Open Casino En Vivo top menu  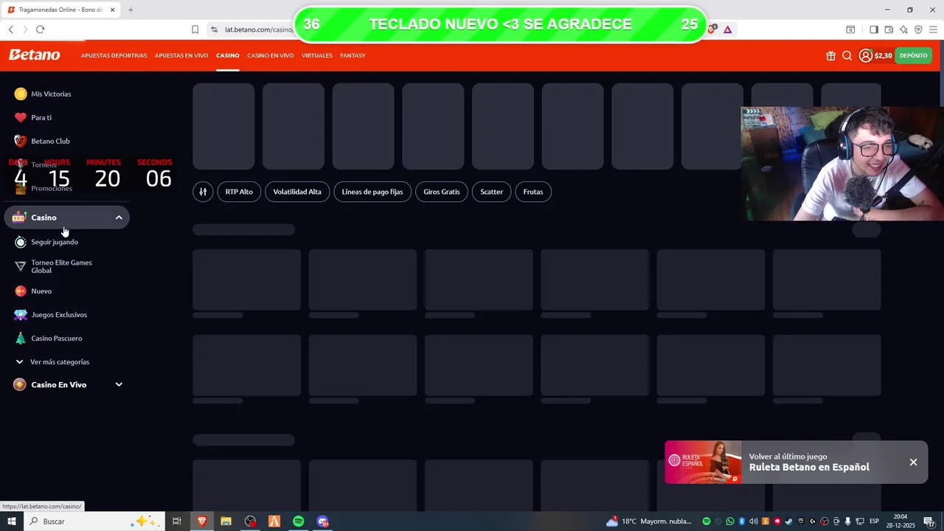[x=270, y=55]
